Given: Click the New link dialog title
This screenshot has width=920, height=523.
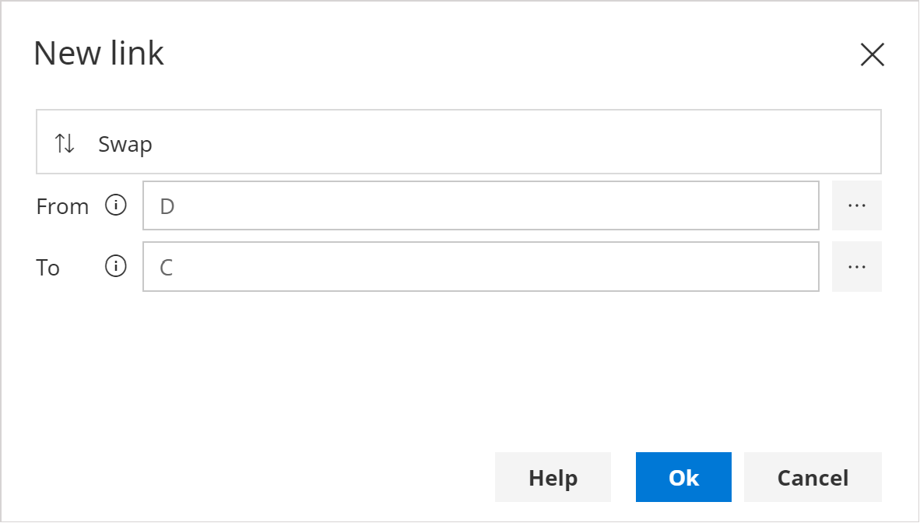Looking at the screenshot, I should coord(99,54).
